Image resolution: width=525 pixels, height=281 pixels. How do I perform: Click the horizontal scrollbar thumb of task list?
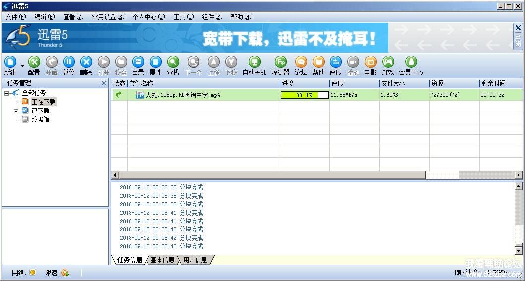tap(272, 175)
